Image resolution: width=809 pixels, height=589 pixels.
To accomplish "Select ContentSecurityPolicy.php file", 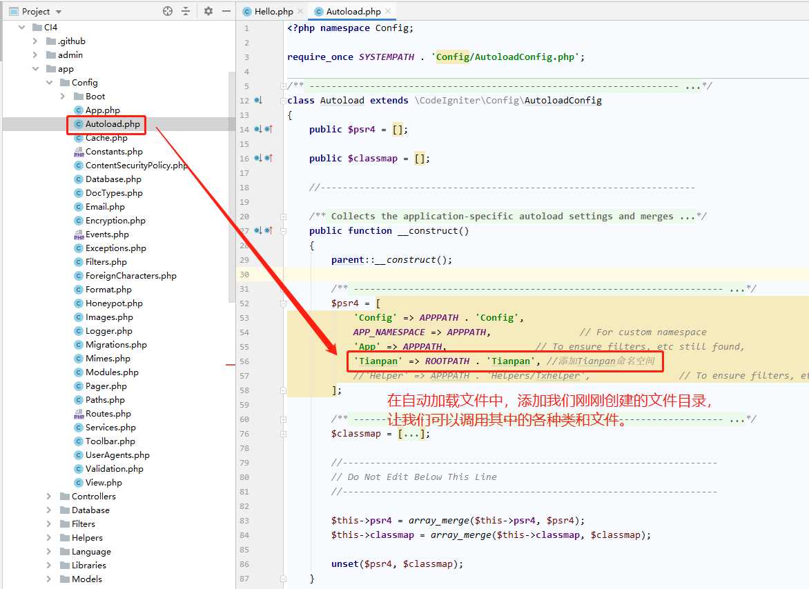I will click(136, 166).
